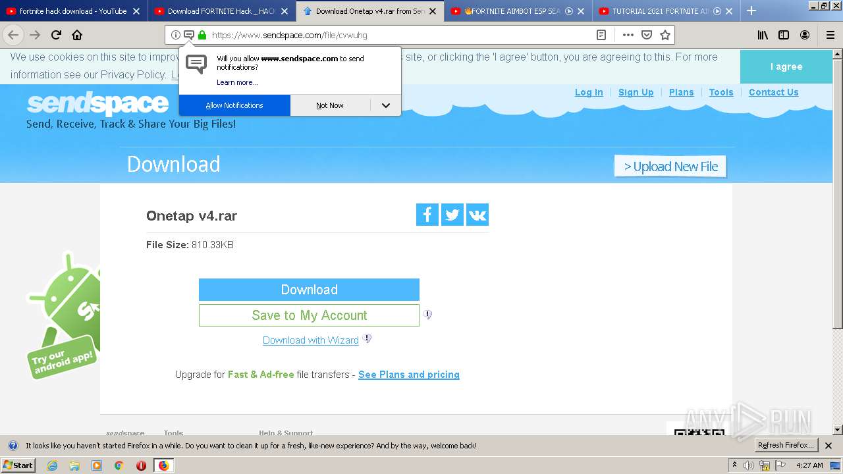This screenshot has width=843, height=474.
Task: Open the Firefox Library icon
Action: click(763, 35)
